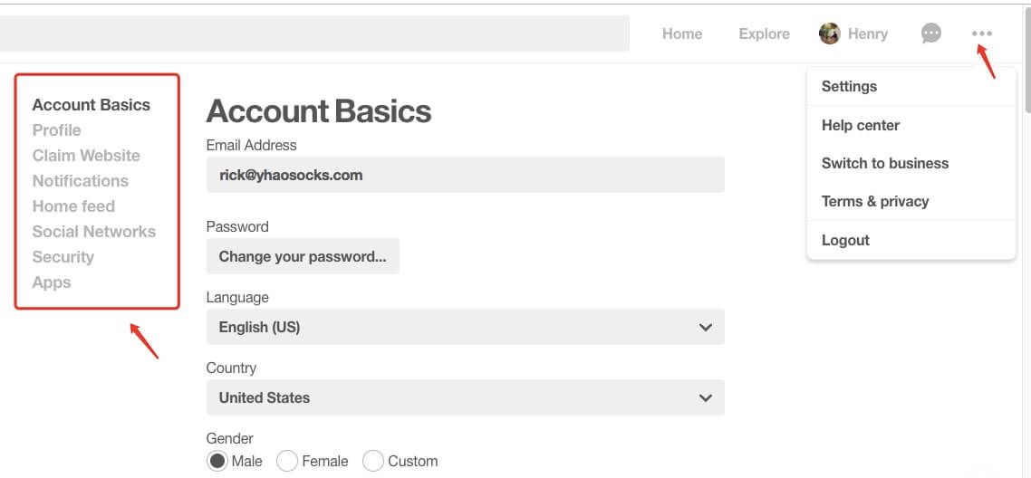
Task: Select the Custom gender radio button
Action: [x=373, y=461]
